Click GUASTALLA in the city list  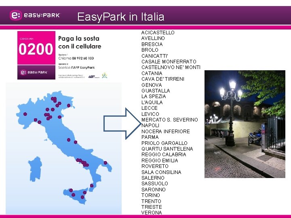tap(156, 91)
